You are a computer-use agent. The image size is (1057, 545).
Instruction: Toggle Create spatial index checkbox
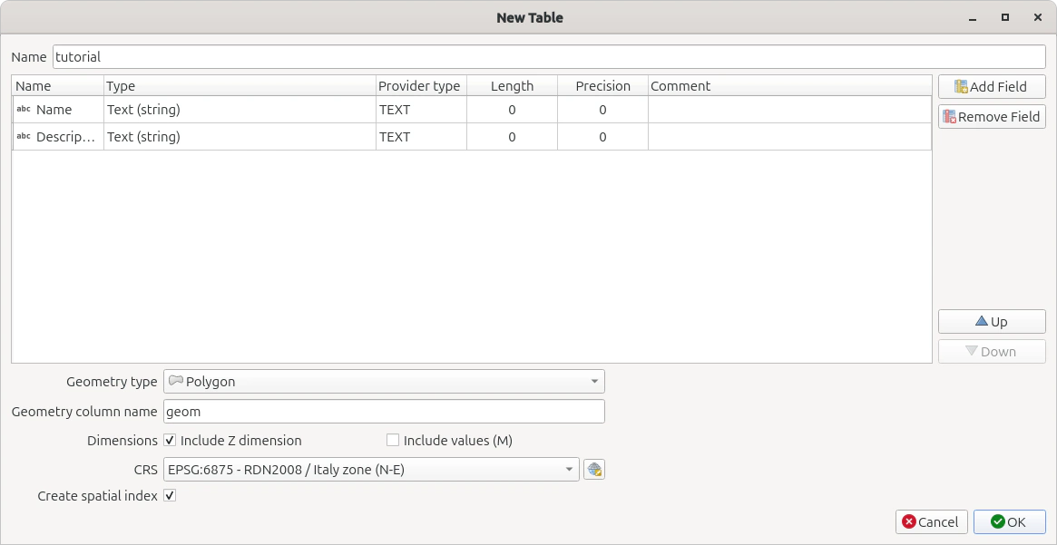coord(170,496)
